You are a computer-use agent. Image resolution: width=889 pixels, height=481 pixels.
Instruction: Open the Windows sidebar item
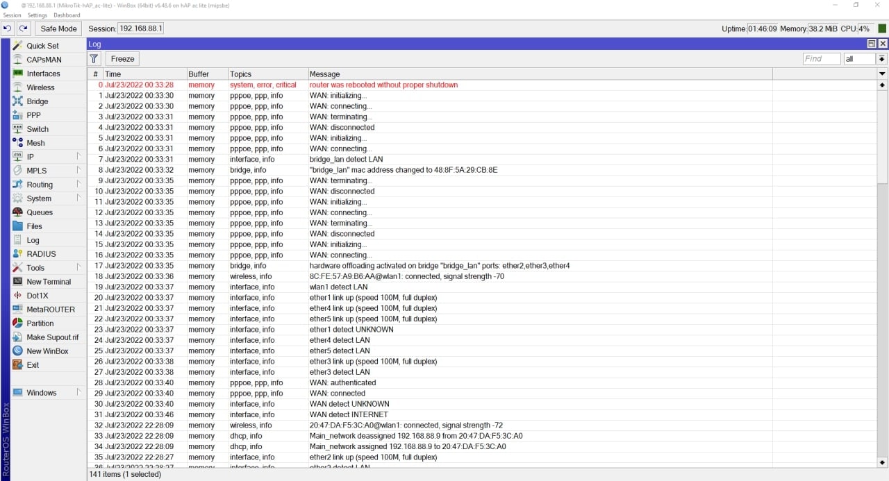[42, 393]
